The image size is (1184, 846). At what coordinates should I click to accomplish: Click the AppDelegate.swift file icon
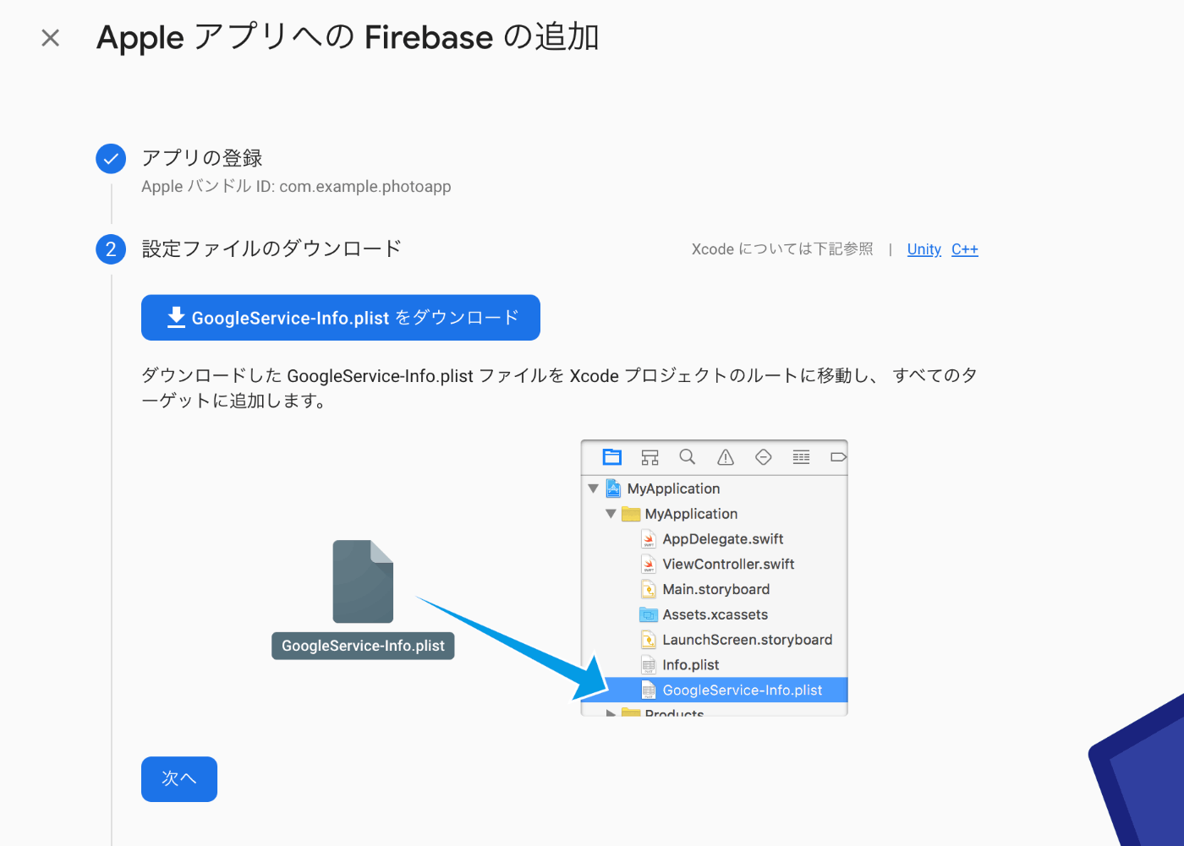point(649,539)
